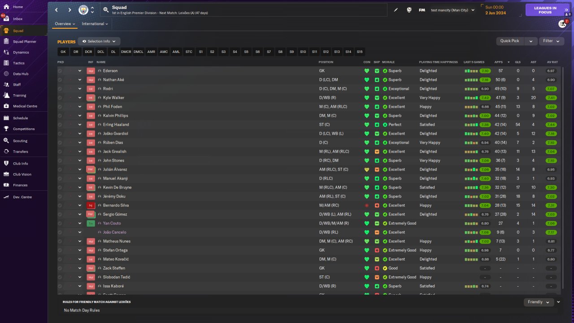
Task: Select the Overview tab
Action: 65,24
